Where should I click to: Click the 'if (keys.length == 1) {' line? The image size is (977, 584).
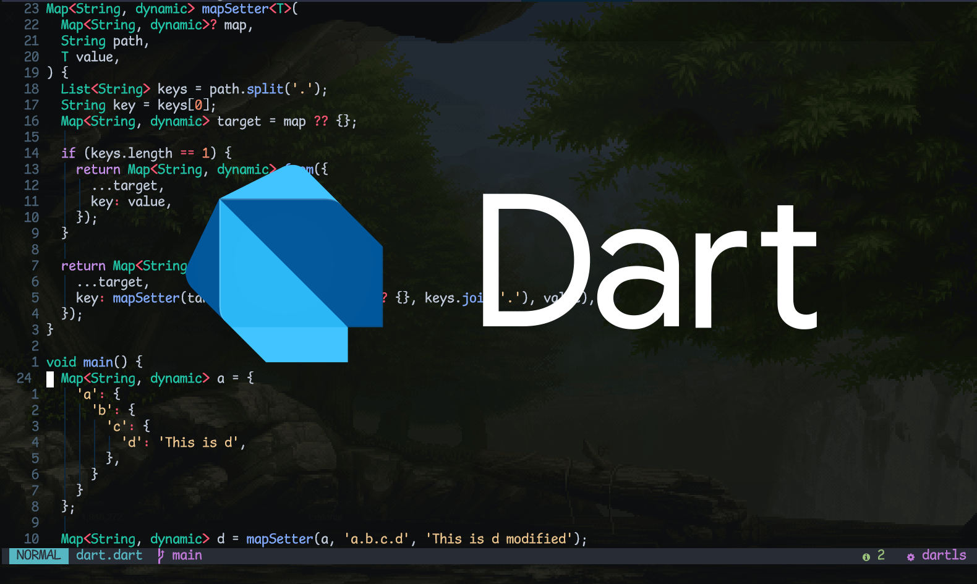click(147, 154)
